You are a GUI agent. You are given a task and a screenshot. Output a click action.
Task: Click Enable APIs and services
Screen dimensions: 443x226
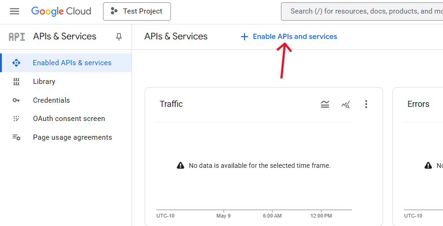click(x=295, y=37)
